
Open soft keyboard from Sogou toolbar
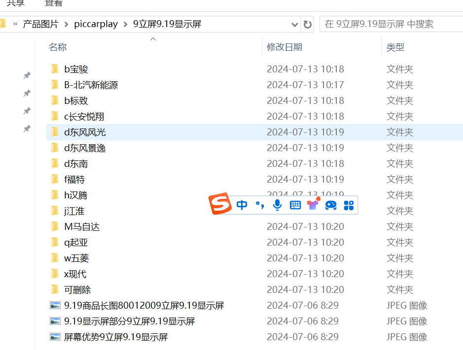pyautogui.click(x=295, y=205)
